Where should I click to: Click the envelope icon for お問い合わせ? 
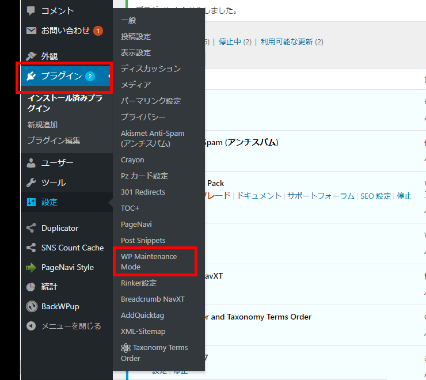pos(31,31)
